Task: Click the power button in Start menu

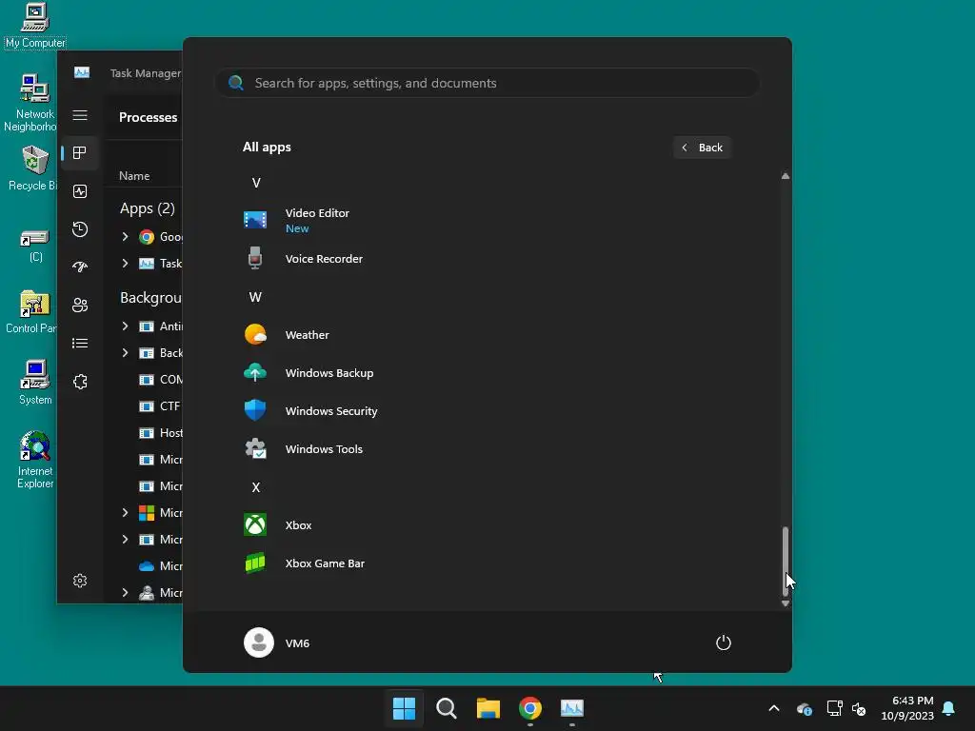Action: 724,642
